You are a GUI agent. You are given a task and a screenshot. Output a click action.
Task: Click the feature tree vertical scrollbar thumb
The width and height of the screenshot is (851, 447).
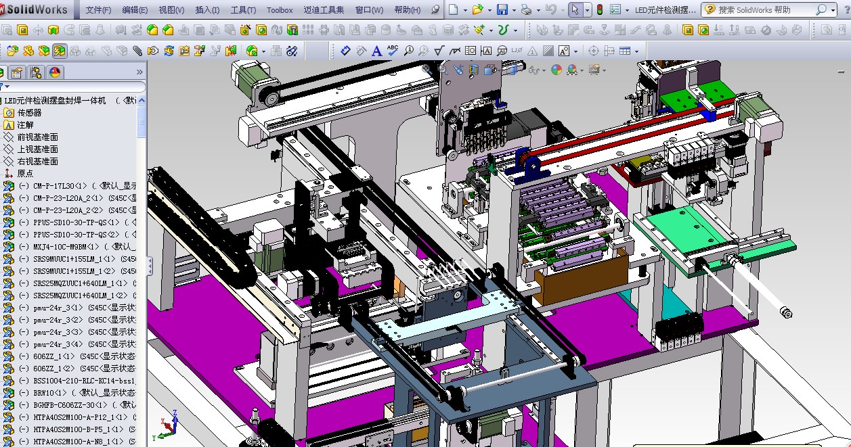pos(142,122)
